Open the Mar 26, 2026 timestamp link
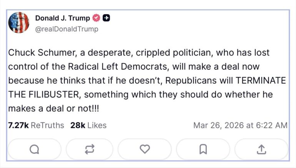This screenshot has width=296, height=168. click(240, 125)
